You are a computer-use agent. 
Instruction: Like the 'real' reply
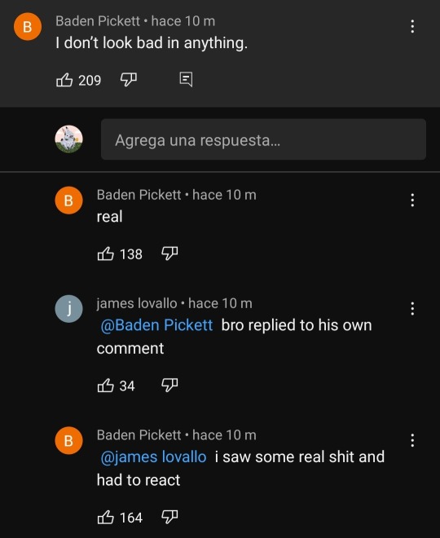[x=106, y=254]
